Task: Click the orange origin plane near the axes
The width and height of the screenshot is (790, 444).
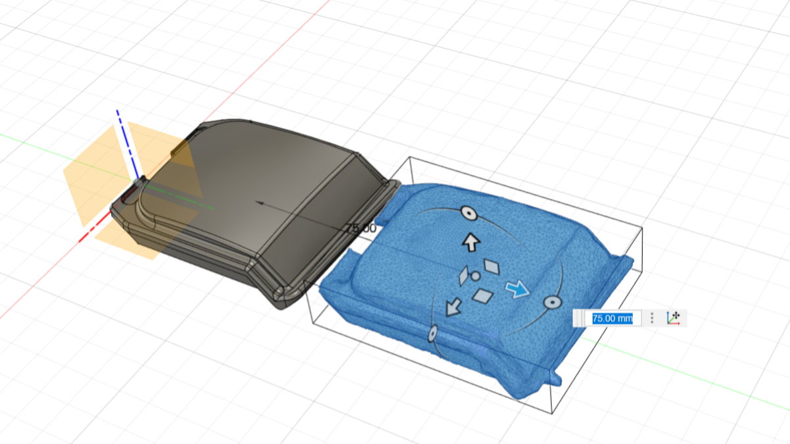Action: 92,178
